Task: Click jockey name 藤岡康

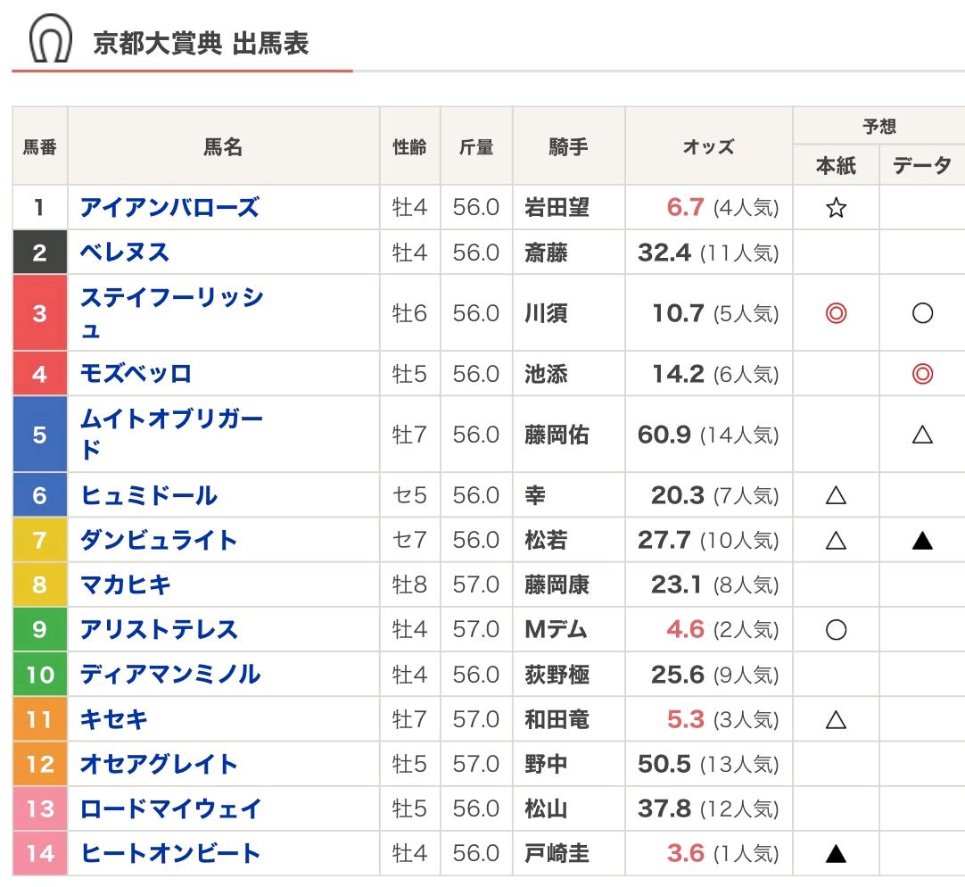Action: coord(557,584)
